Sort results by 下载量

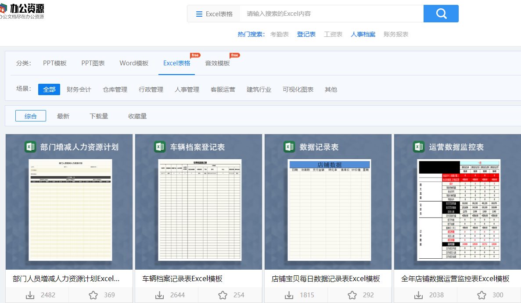pyautogui.click(x=99, y=116)
